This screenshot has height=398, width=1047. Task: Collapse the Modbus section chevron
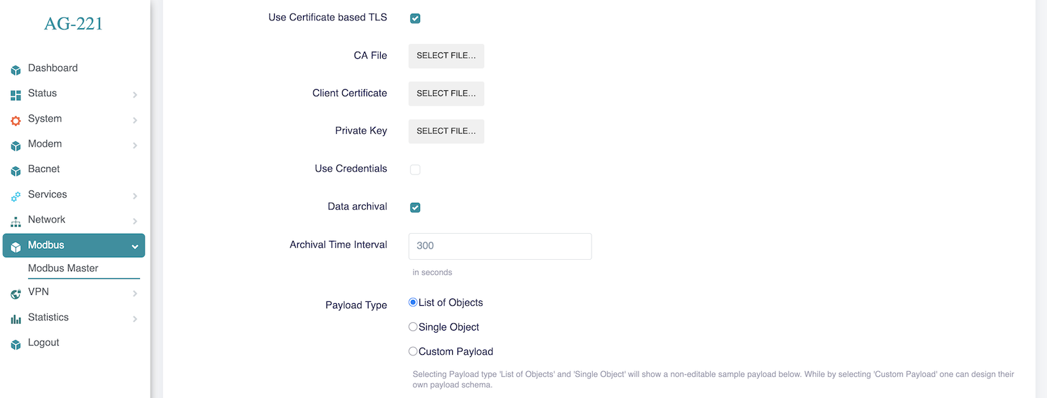[x=135, y=245]
